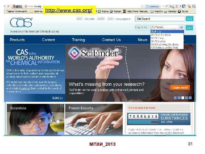Open the Новости bookmark
Image resolution: width=205 pixels, height=154 pixels.
(x=157, y=11)
